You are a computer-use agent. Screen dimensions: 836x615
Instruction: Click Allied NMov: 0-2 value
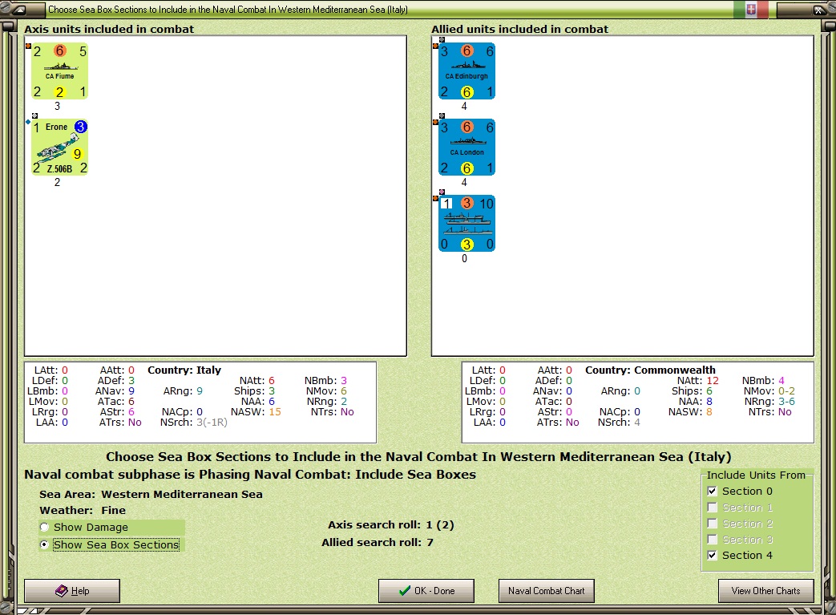click(x=786, y=391)
